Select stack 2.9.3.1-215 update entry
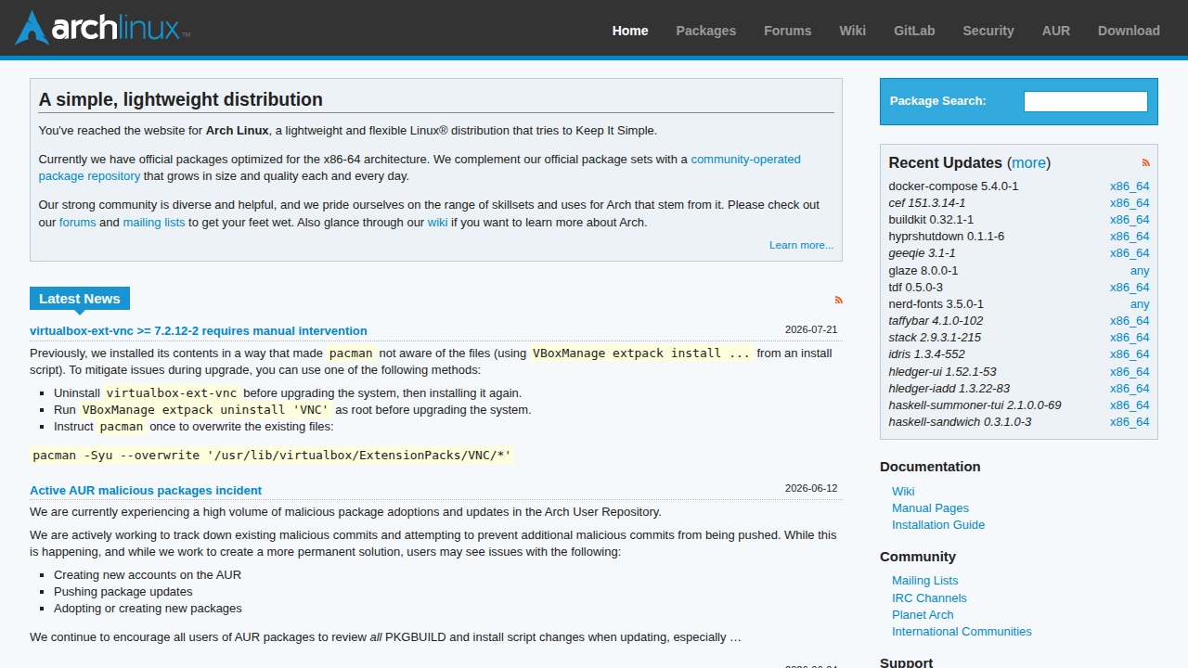 935,338
